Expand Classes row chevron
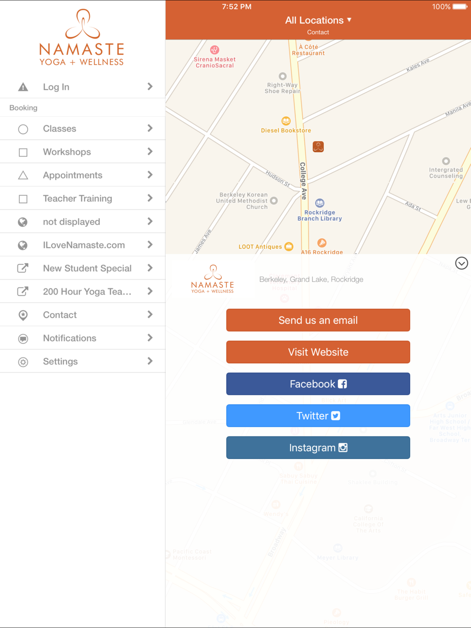Viewport: 471px width, 628px height. pyautogui.click(x=150, y=128)
